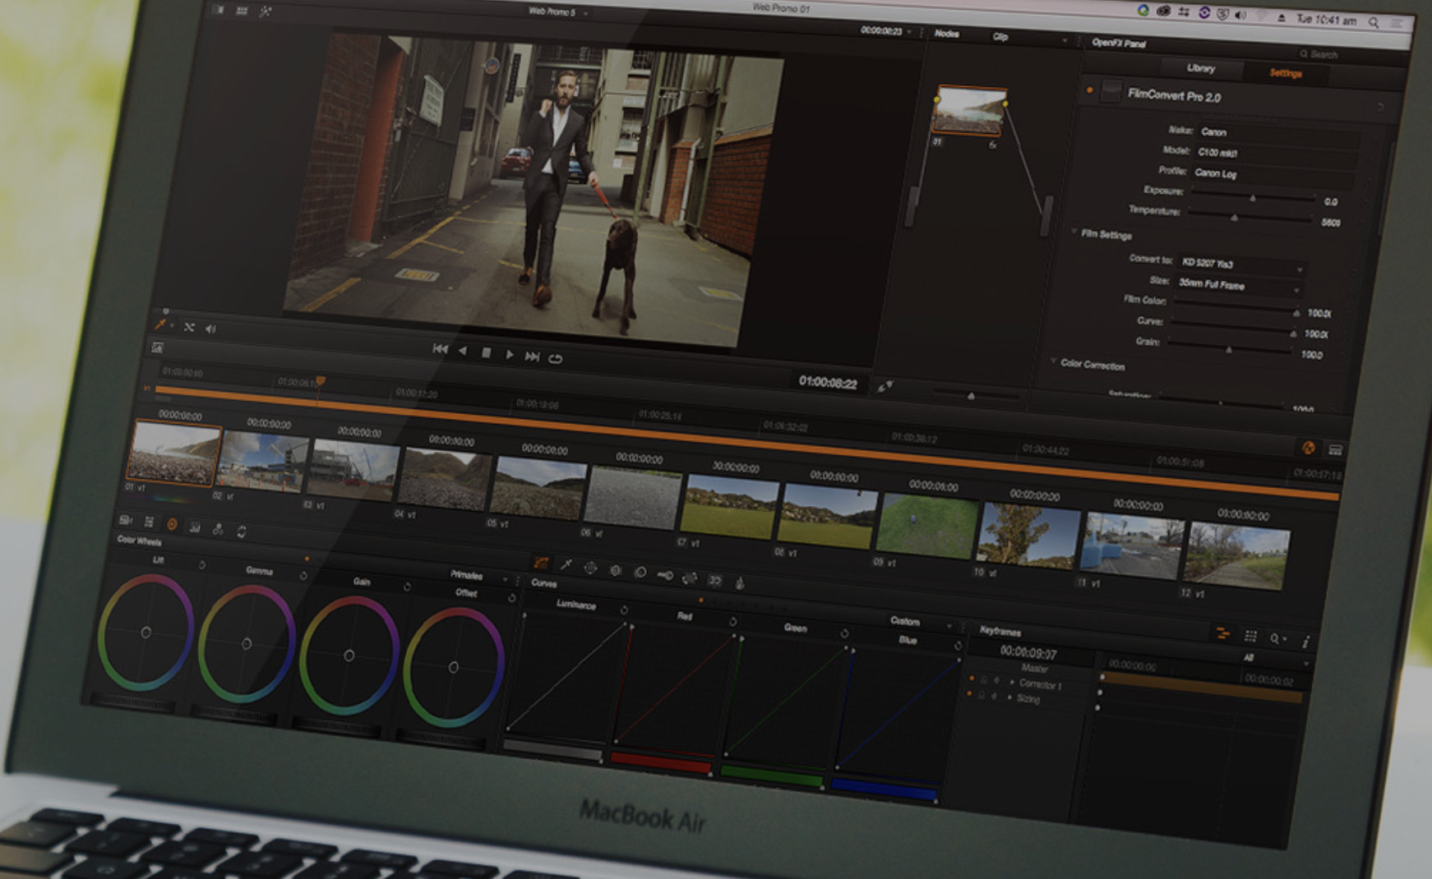Reset the Gamma color wheel
The height and width of the screenshot is (879, 1432).
(303, 576)
